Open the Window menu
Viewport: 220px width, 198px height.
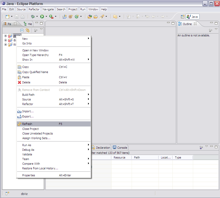pos(93,9)
